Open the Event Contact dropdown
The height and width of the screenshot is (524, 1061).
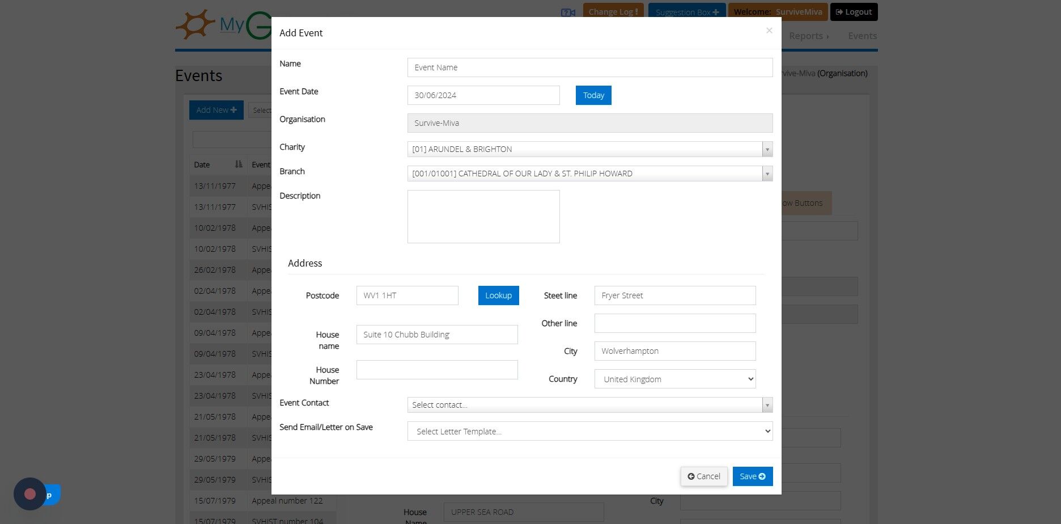tap(590, 405)
